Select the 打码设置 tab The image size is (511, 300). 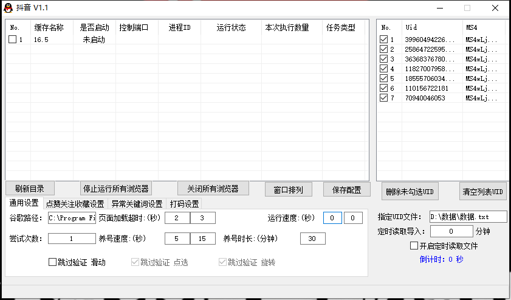[x=184, y=204]
